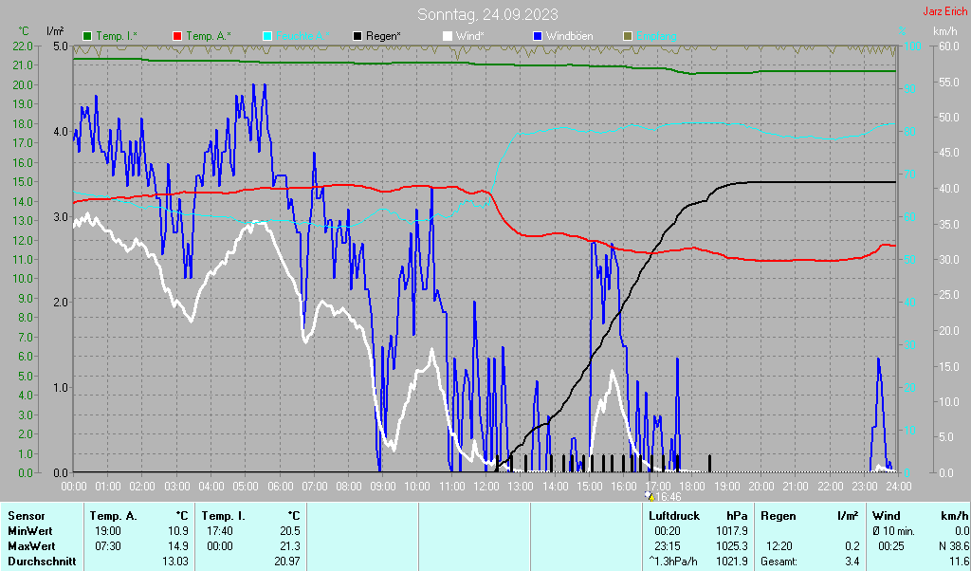Click the olive-colored legend swatch

pos(628,36)
